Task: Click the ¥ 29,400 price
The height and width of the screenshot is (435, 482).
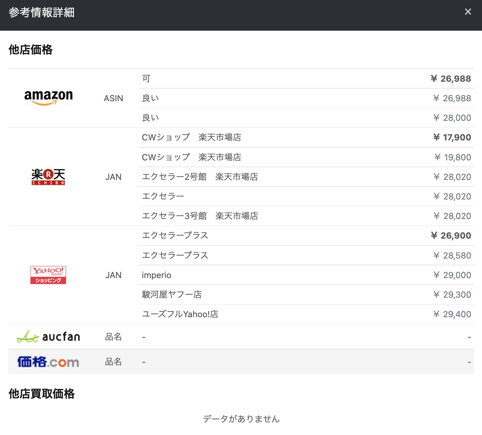Action: 452,314
